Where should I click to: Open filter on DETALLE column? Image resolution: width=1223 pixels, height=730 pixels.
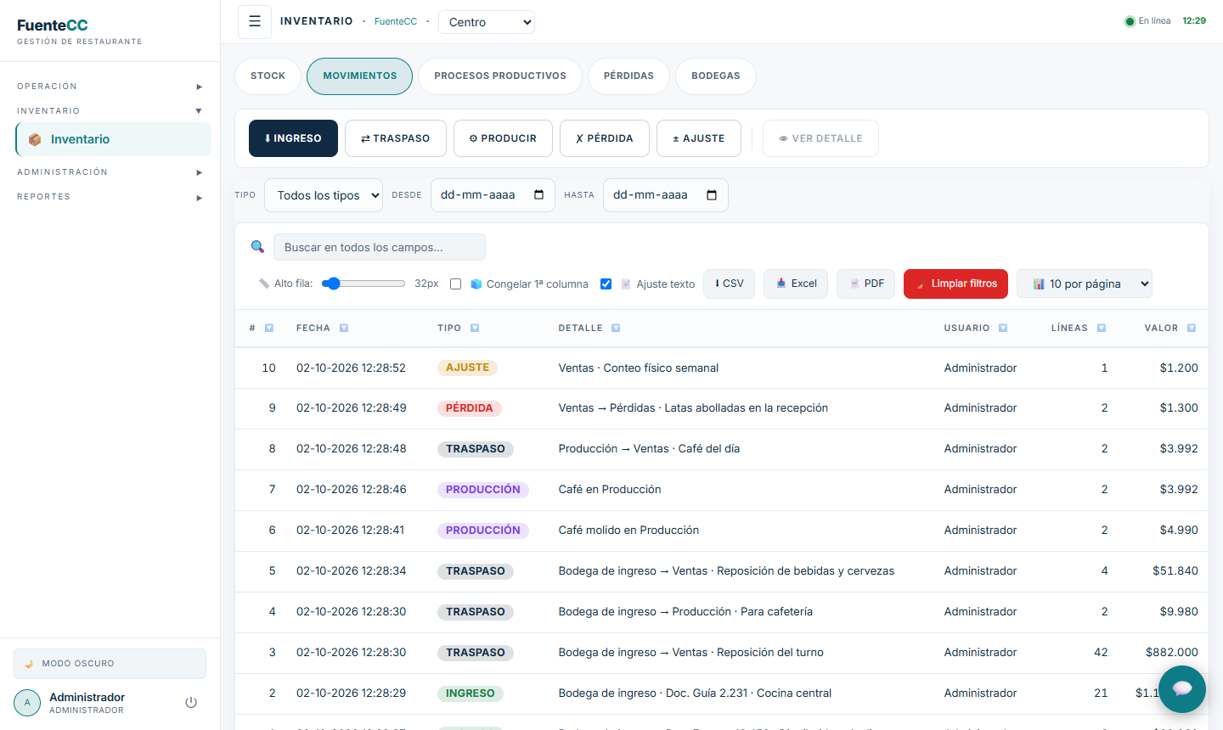click(616, 328)
